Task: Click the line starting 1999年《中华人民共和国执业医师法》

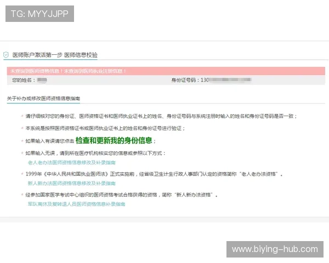Action: pos(154,174)
